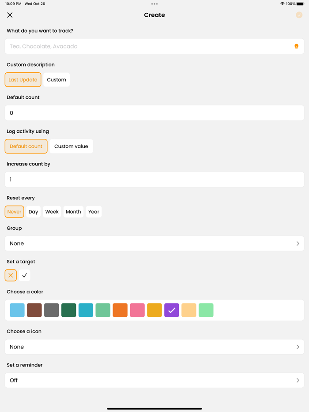The image size is (309, 412).
Task: Set reset frequency to Week
Action: click(x=52, y=211)
